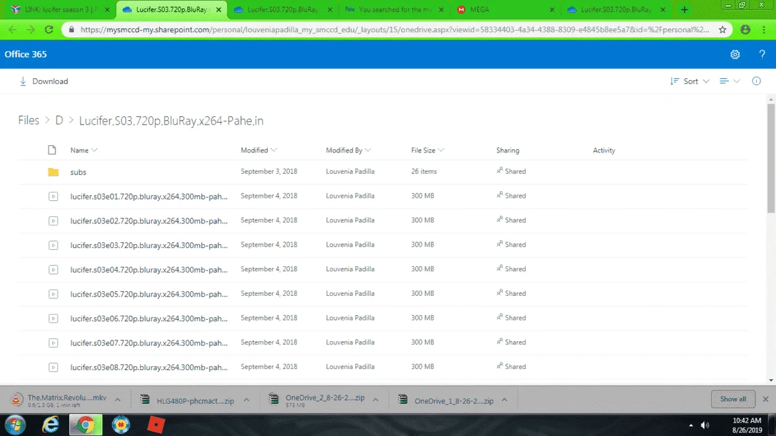Open the Modified By column dropdown
Image resolution: width=776 pixels, height=436 pixels.
coord(368,150)
